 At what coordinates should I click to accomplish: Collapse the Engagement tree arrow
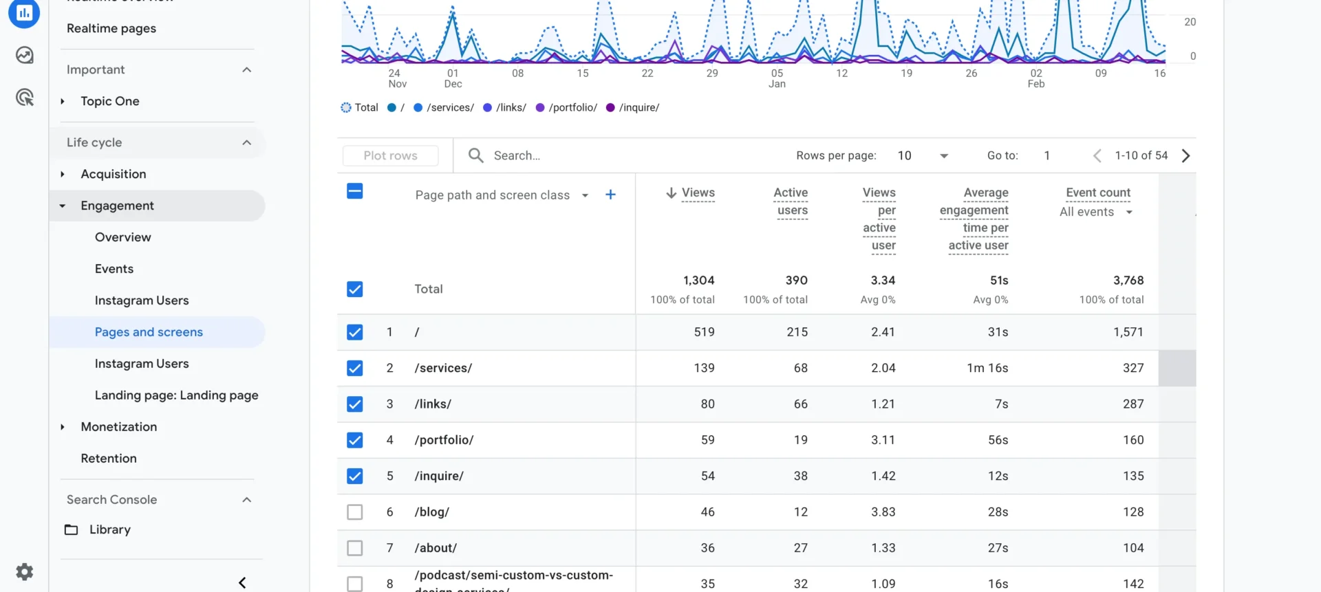63,206
